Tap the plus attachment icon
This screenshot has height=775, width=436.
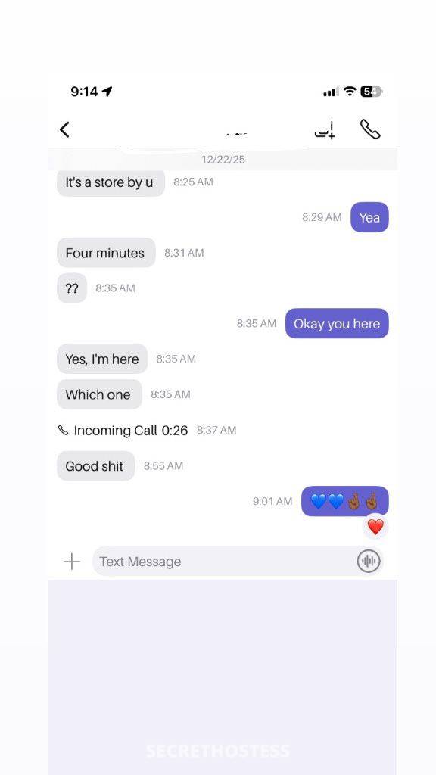(72, 562)
